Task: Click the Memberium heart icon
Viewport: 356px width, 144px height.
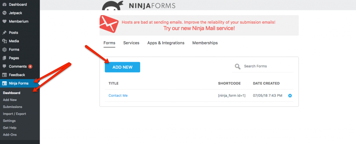Action: pyautogui.click(x=4, y=22)
